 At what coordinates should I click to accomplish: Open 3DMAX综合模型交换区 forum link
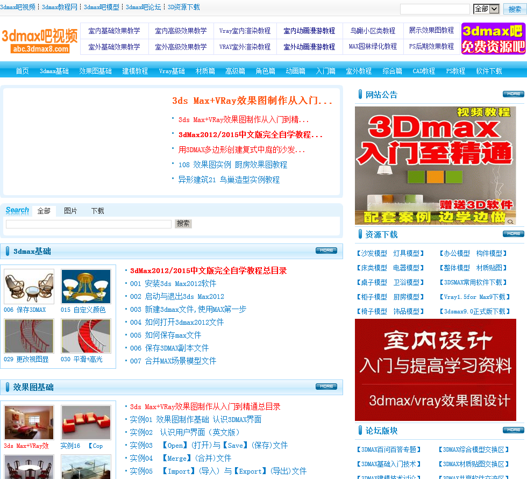pyautogui.click(x=474, y=449)
